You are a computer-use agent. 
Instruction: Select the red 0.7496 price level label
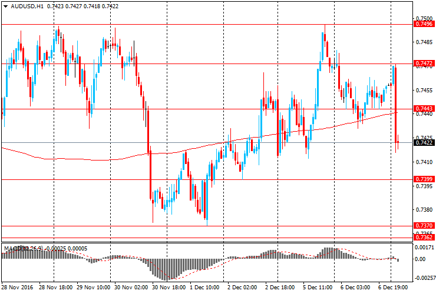point(424,24)
